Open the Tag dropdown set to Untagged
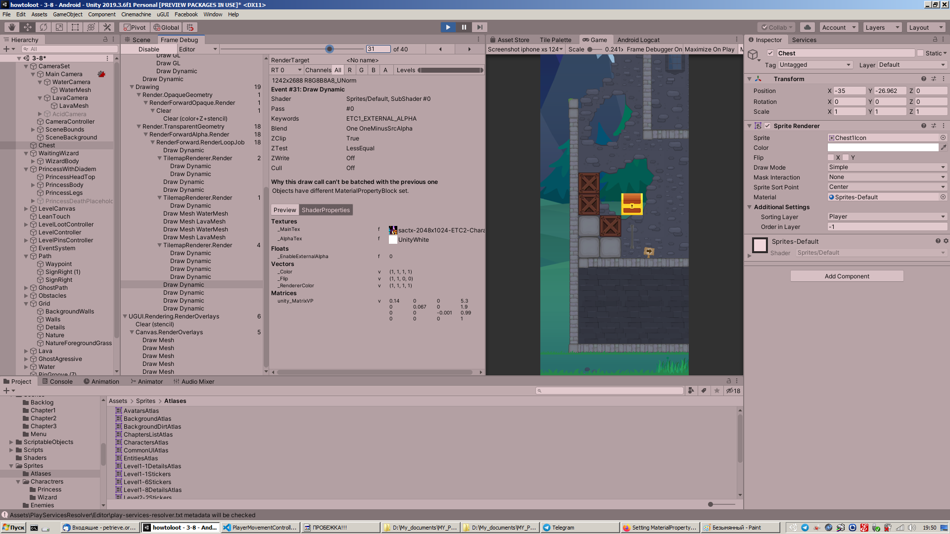The height and width of the screenshot is (534, 950). [814, 65]
